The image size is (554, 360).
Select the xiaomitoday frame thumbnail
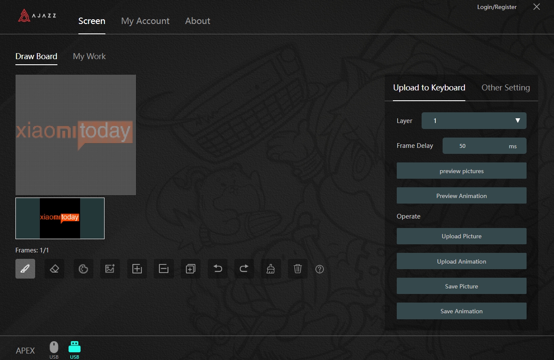point(60,218)
